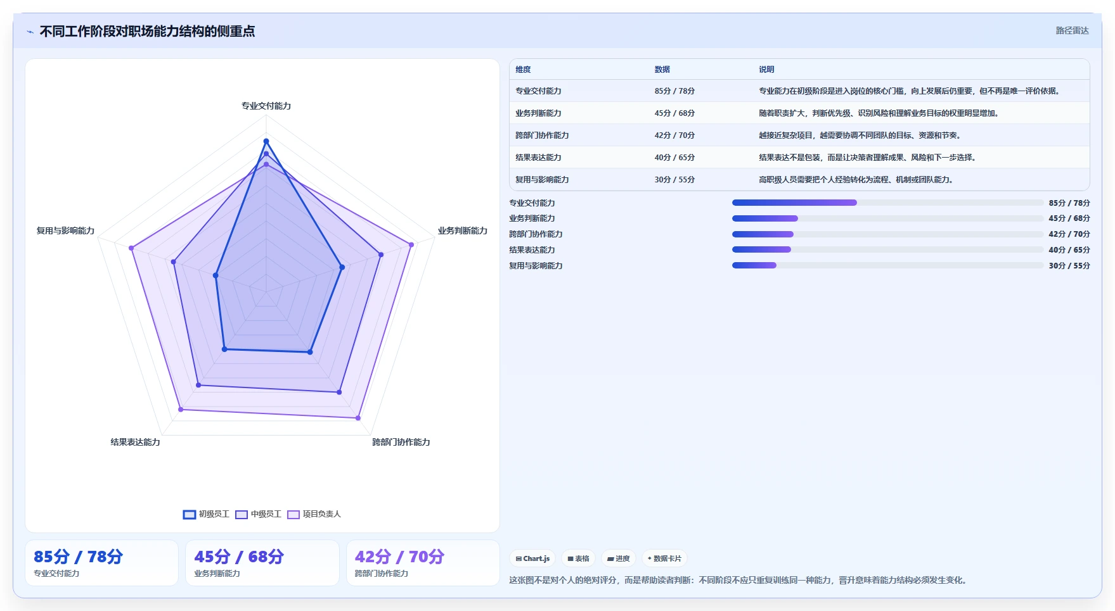The image size is (1115, 611).
Task: Click the 专业交付能力 progress bar
Action: pyautogui.click(x=887, y=203)
